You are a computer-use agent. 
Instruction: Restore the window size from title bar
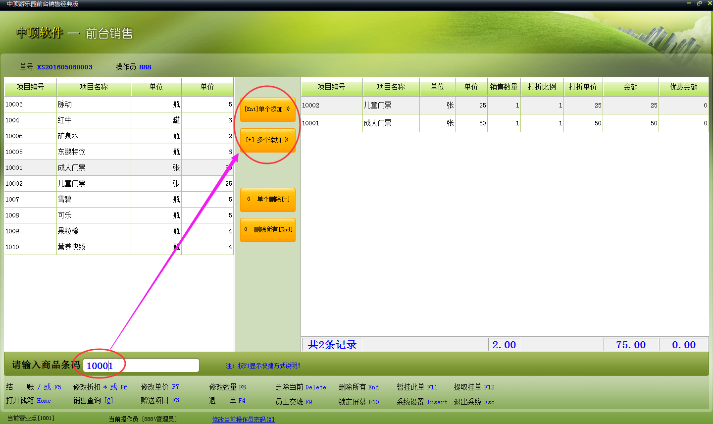699,3
